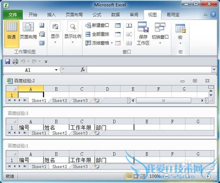Switch to the Review (审阅) tab

click(134, 14)
